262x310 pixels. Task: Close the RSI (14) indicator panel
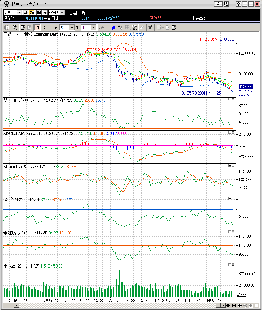click(233, 198)
